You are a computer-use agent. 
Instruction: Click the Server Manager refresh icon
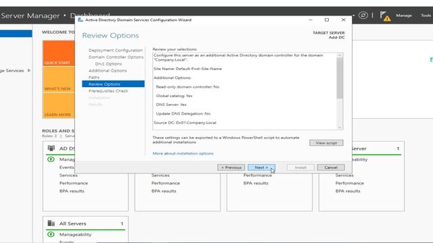(363, 16)
